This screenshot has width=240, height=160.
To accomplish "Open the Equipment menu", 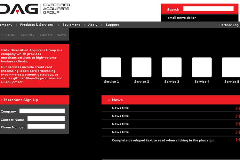I will (x=71, y=25).
